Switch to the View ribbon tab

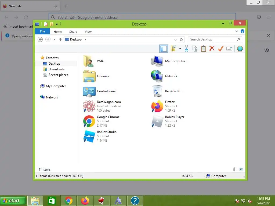88,32
